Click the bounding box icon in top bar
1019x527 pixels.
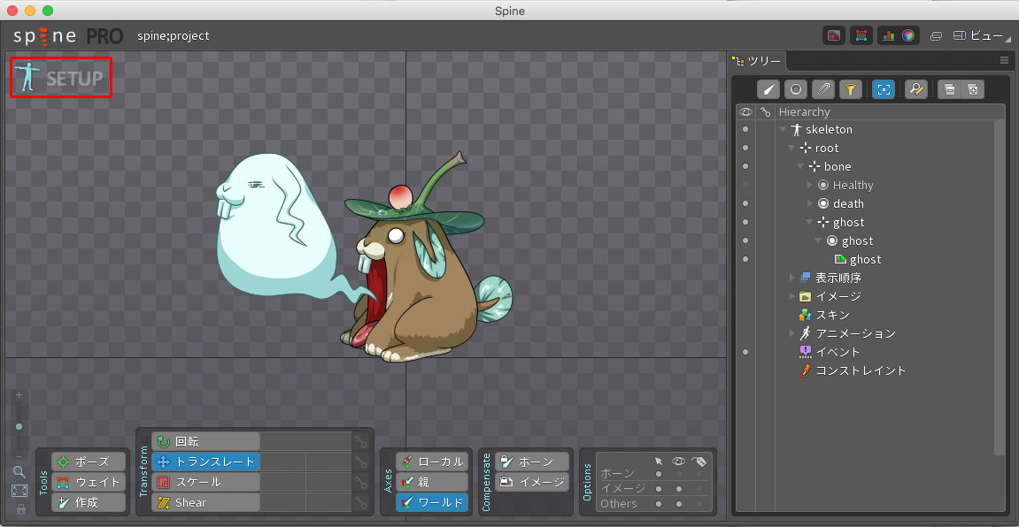tap(861, 35)
